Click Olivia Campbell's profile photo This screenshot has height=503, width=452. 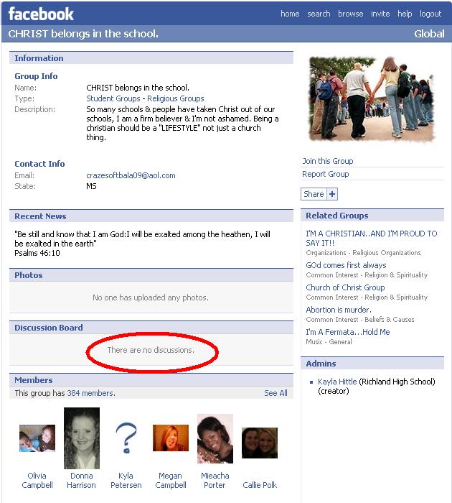(37, 438)
